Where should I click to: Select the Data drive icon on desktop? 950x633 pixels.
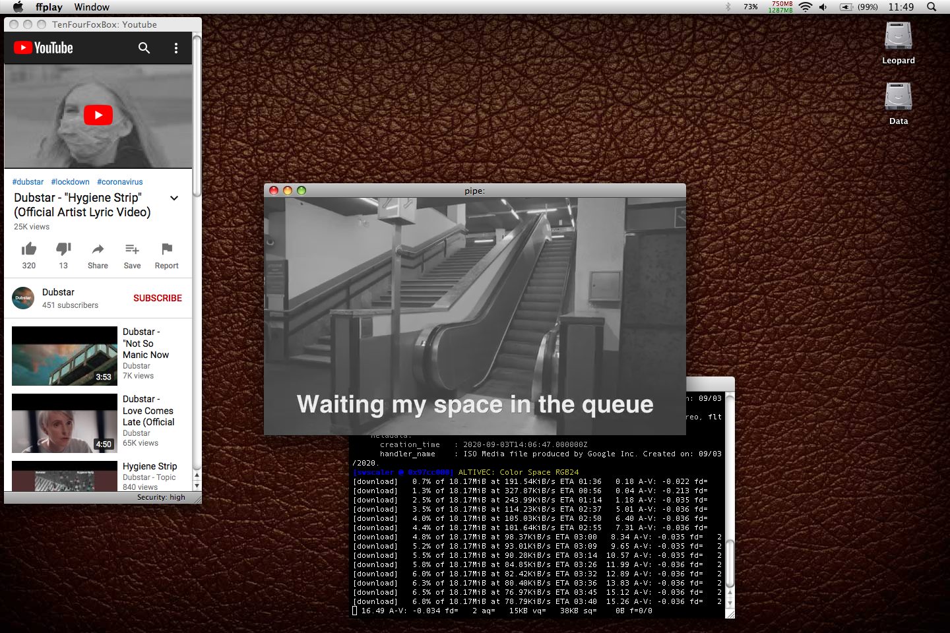pos(899,97)
